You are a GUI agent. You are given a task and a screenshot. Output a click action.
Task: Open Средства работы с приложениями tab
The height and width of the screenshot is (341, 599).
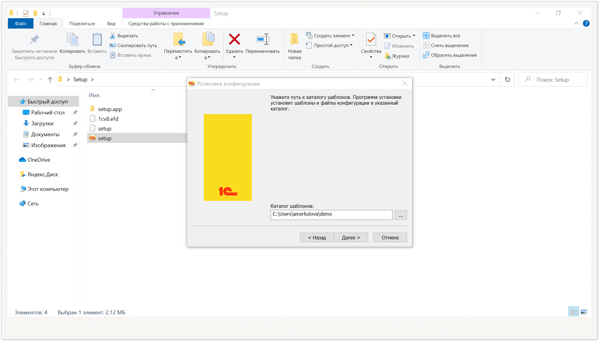[x=166, y=24]
